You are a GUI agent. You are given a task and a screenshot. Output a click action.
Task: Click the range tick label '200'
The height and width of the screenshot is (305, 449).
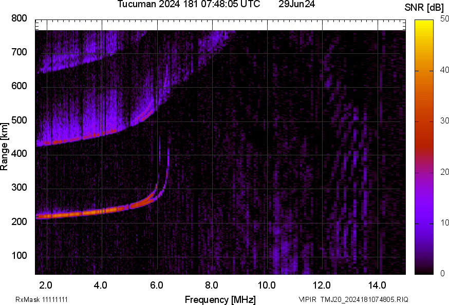click(19, 221)
